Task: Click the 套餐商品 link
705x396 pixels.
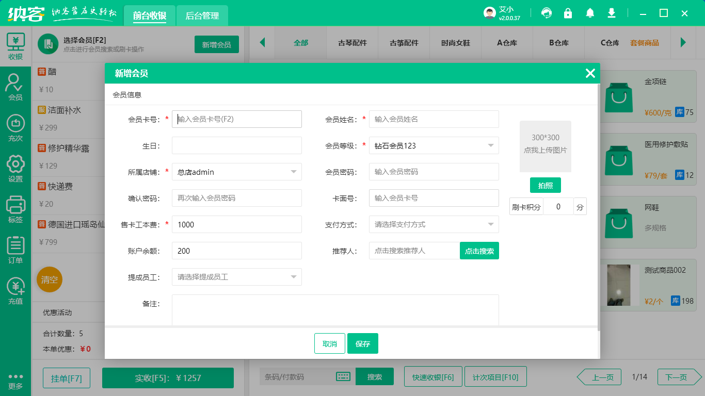Action: point(645,43)
